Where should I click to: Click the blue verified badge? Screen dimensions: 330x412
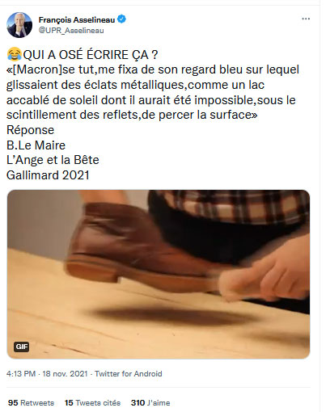pyautogui.click(x=121, y=19)
